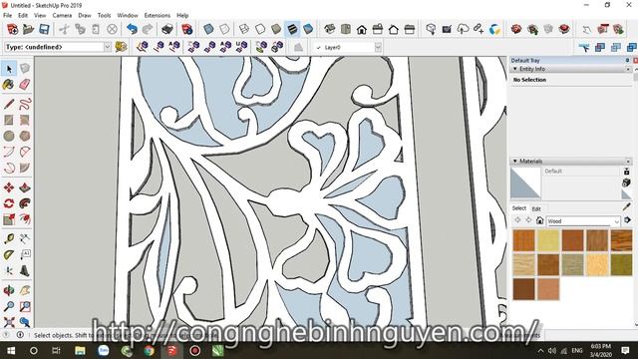Image resolution: width=638 pixels, height=359 pixels.
Task: Select the Scale tool
Action: point(9,219)
